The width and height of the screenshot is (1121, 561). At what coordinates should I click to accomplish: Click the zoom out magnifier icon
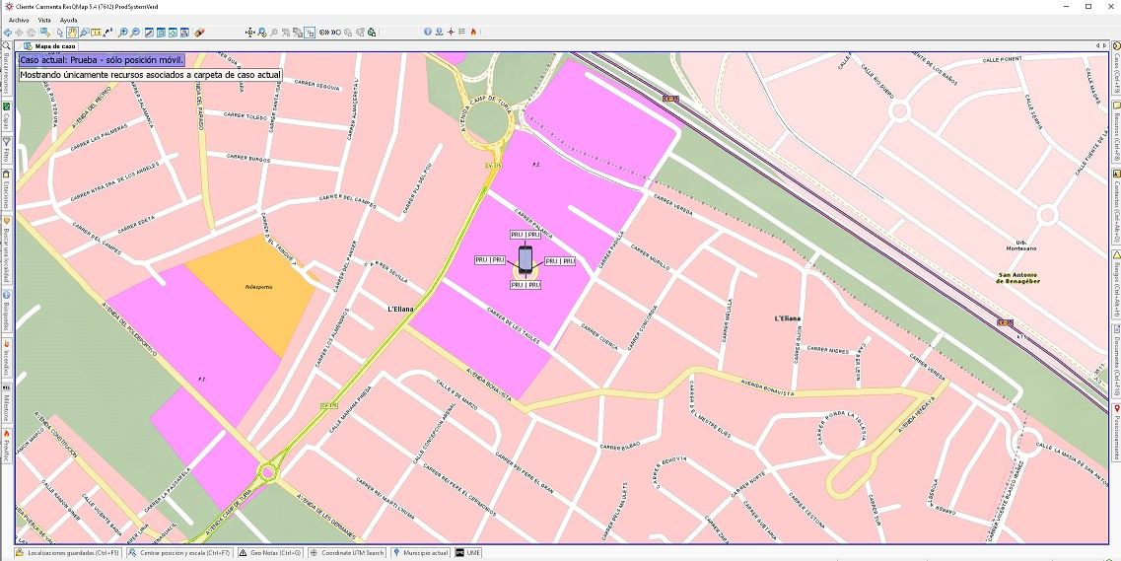[x=135, y=33]
